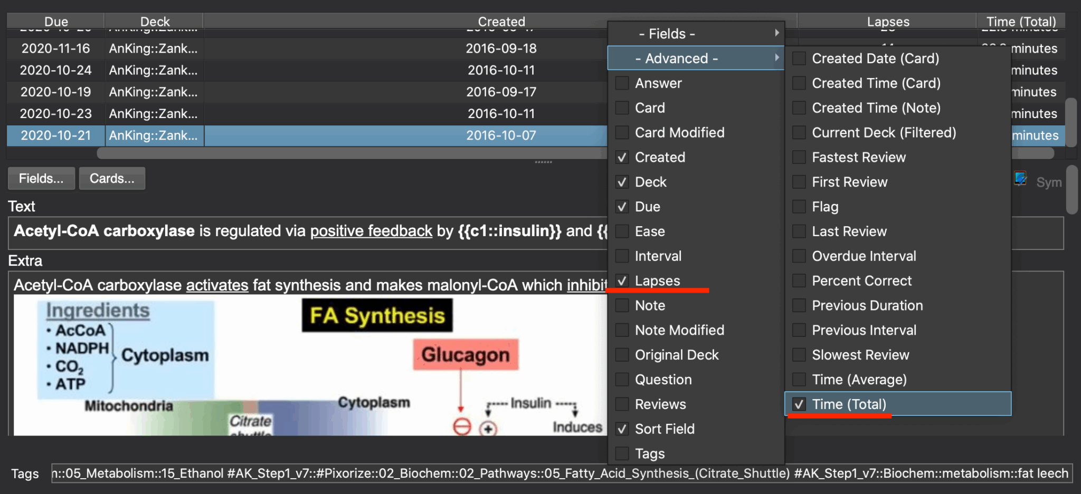Screen dimensions: 1081x494
Task: Enable the Answer column checkbox
Action: pos(622,83)
